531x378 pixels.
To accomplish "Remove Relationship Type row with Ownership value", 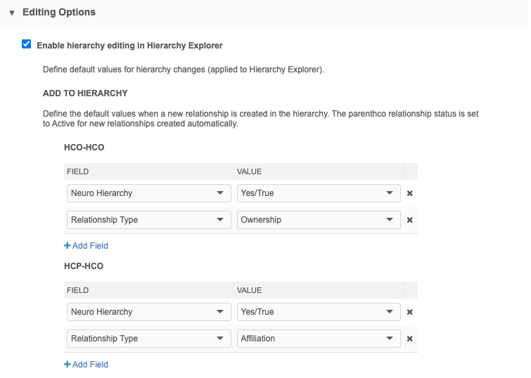I will click(x=409, y=220).
